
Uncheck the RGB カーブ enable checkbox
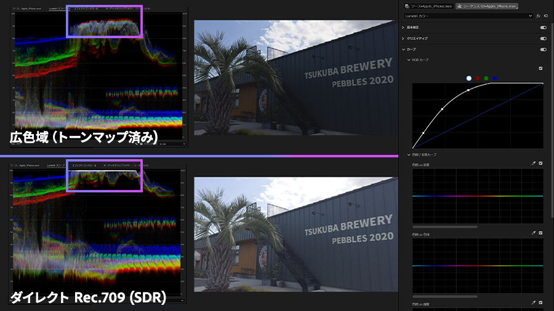coord(540,68)
